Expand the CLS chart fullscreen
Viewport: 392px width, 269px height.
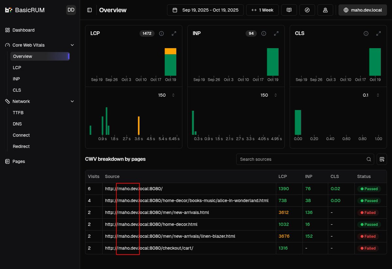click(x=379, y=33)
